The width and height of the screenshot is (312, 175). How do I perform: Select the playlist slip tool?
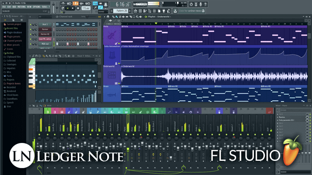127,17
